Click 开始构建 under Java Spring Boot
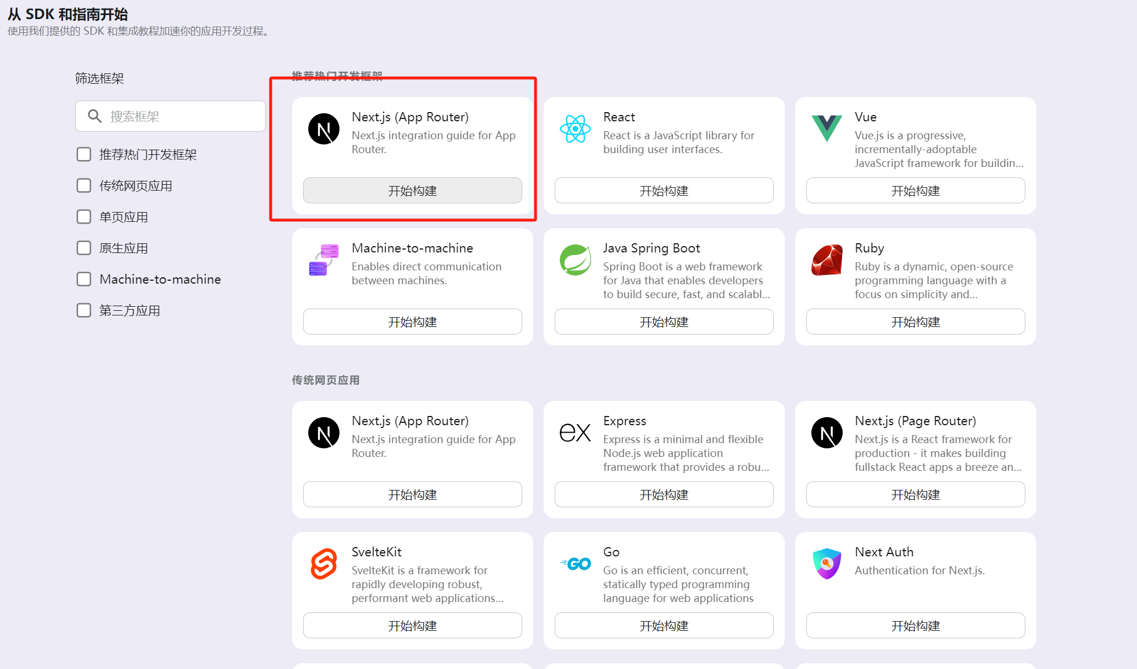Image resolution: width=1137 pixels, height=669 pixels. 664,322
